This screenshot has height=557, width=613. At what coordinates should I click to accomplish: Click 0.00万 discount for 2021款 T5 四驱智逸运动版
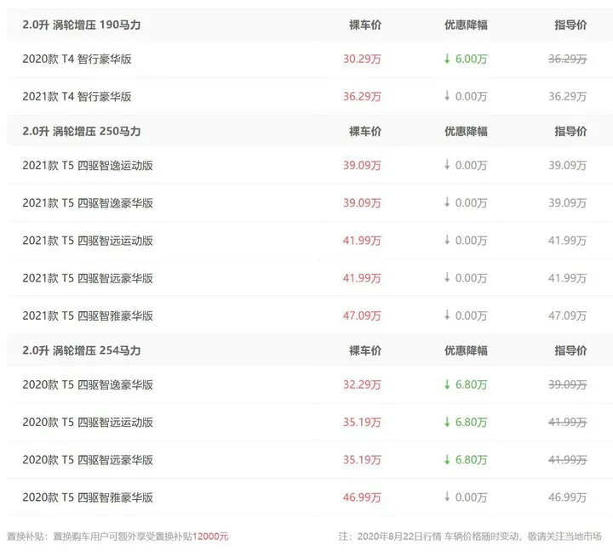pos(471,166)
